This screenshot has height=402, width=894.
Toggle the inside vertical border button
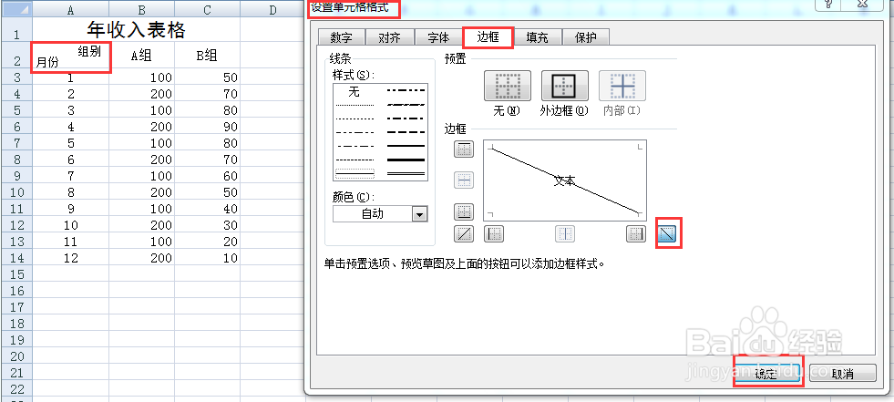click(565, 233)
